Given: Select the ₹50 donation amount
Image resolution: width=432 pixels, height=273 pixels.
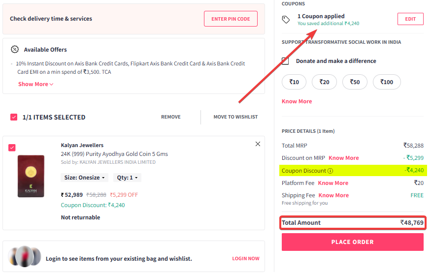Looking at the screenshot, I should (x=355, y=82).
